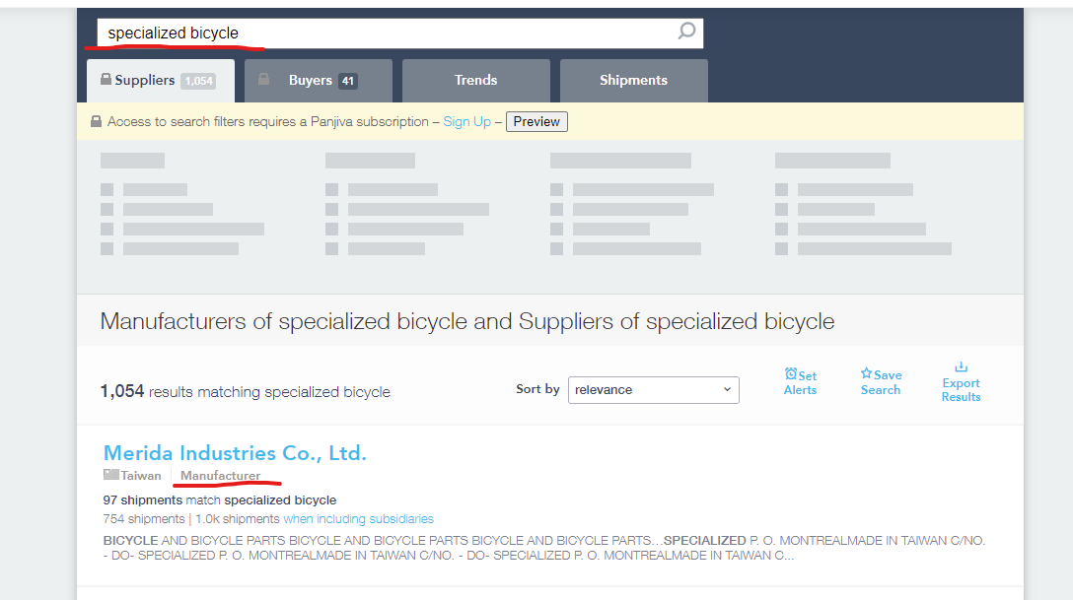Click the lock icon on Buyers tab

(x=263, y=79)
